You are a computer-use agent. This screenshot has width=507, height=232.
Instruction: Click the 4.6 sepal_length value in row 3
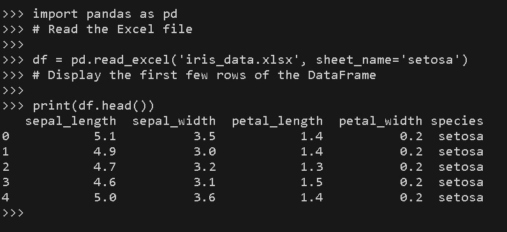[x=105, y=182]
